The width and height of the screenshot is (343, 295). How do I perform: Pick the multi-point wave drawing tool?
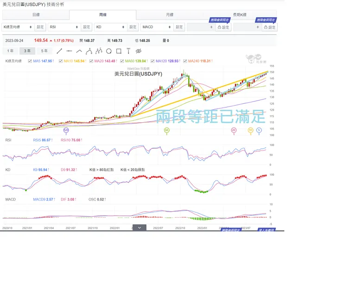click(99, 51)
